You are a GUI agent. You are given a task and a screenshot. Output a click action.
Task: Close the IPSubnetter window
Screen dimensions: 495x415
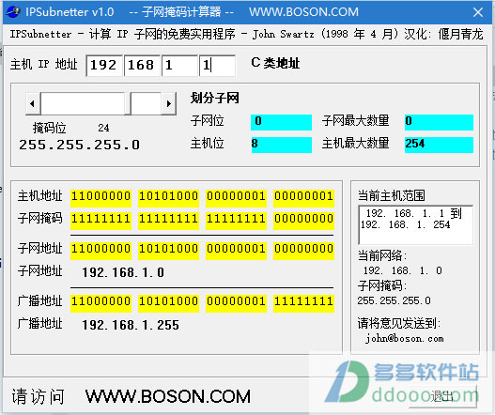coord(478,12)
